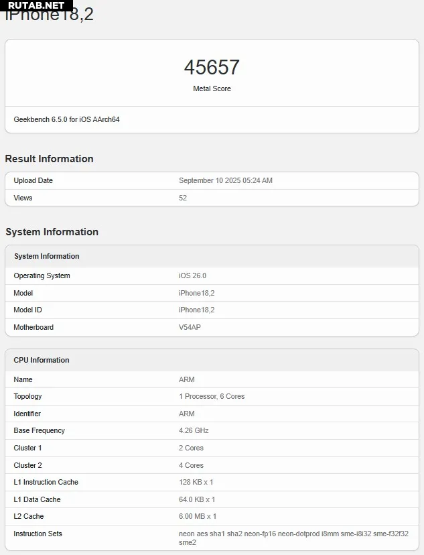Click the Cluster 2 label
Image resolution: width=424 pixels, height=555 pixels.
(27, 465)
